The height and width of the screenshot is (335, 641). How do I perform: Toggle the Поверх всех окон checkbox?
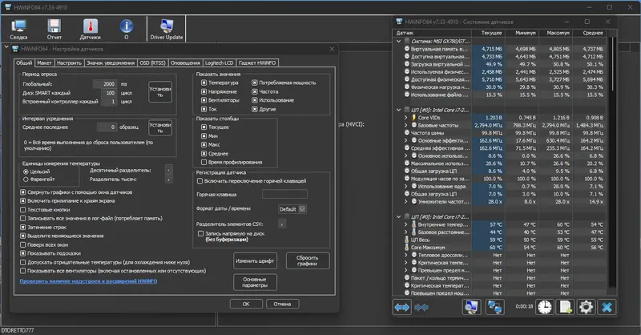coord(23,244)
